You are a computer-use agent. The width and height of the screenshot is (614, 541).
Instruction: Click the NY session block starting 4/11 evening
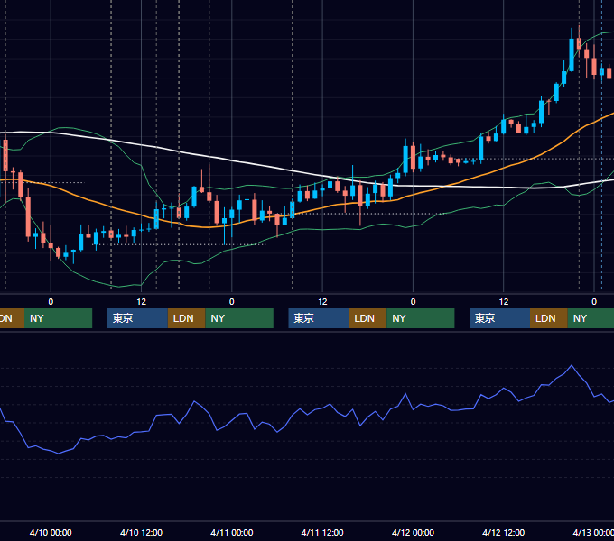click(421, 318)
